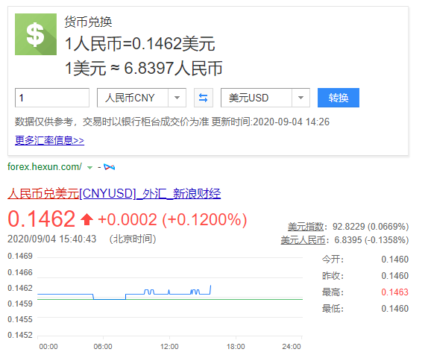Open the 人民币CNY source currency dropdown
This screenshot has height=355, width=428.
coord(142,98)
